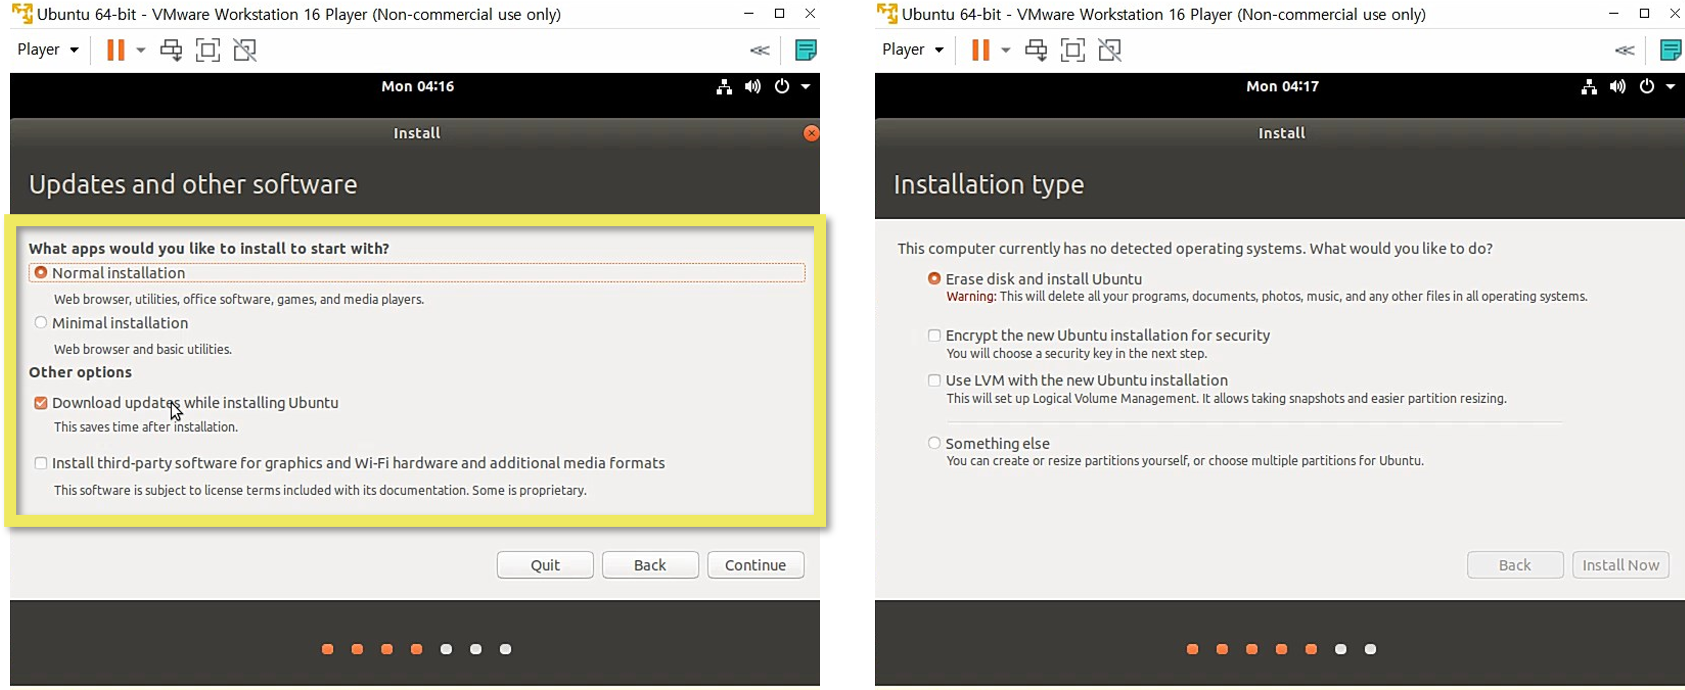Open the Player dropdown menu in the Updates window
The image size is (1685, 690).
click(48, 50)
